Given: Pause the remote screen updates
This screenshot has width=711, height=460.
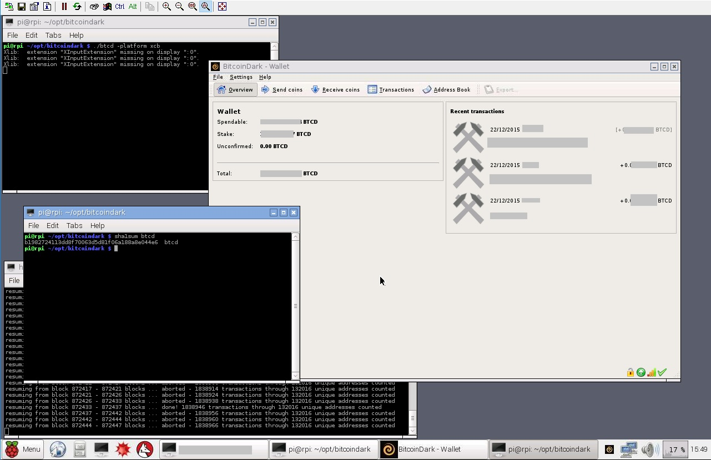Looking at the screenshot, I should (x=64, y=7).
